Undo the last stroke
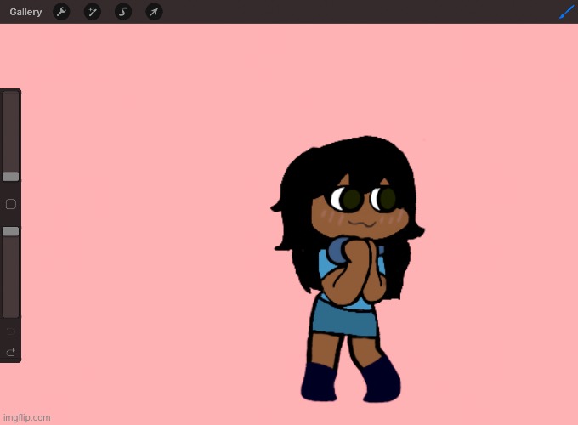 pos(11,331)
